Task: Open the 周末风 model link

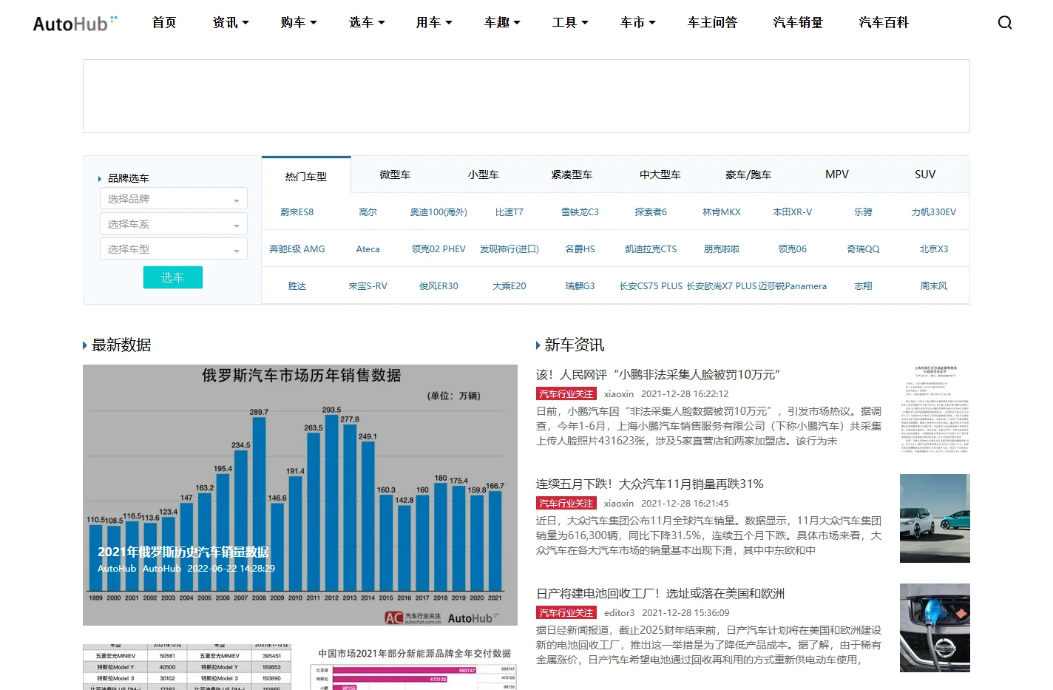Action: point(934,286)
